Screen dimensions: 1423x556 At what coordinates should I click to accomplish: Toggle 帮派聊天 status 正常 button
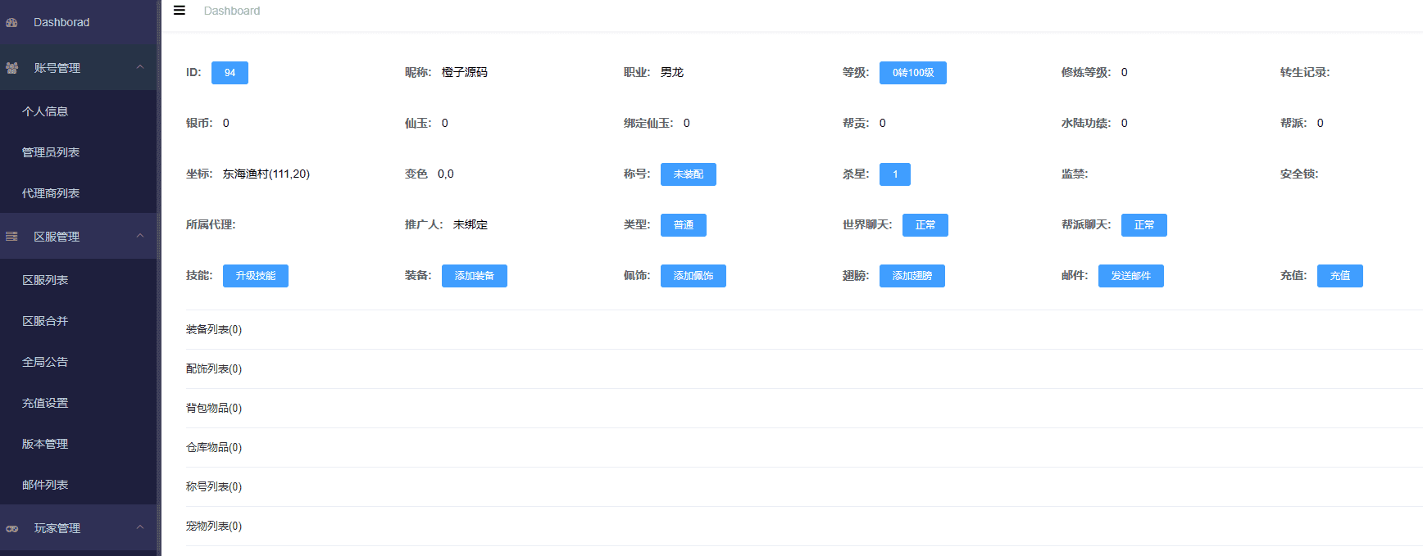tap(1143, 225)
